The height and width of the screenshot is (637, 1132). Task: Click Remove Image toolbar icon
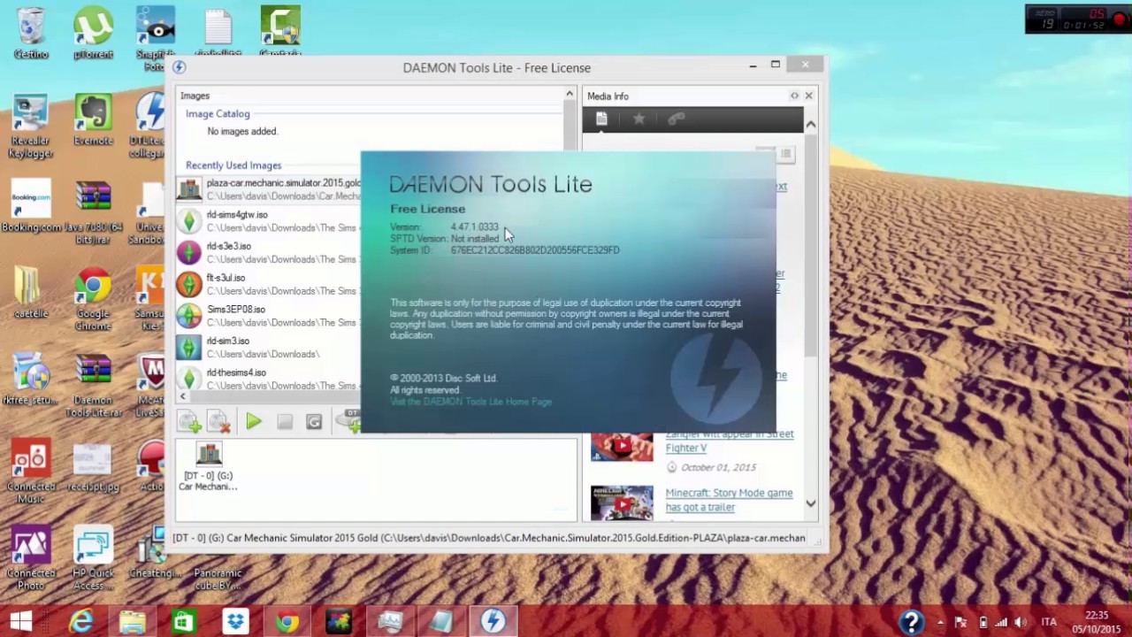point(218,422)
